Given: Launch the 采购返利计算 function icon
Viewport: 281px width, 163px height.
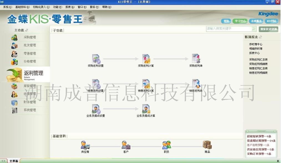Looking at the screenshot, I should 146,59.
